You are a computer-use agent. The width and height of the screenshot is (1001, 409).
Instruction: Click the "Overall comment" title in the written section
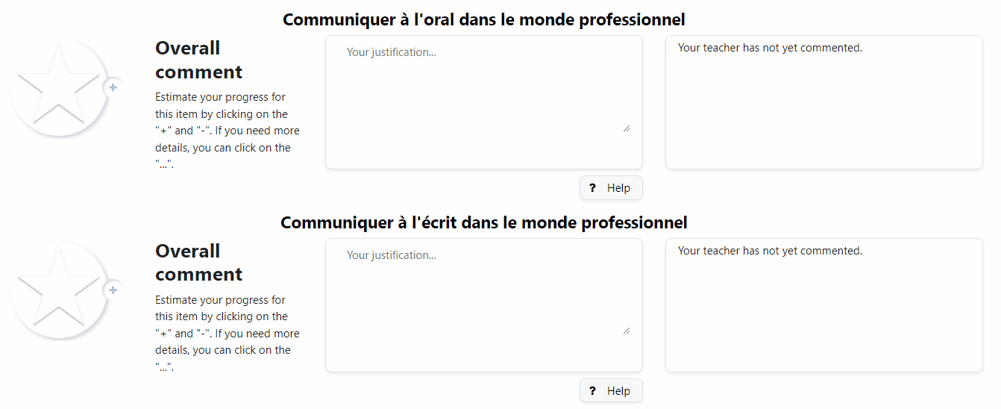click(x=198, y=263)
